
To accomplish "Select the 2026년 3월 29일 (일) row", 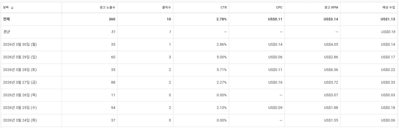I will (20, 57).
